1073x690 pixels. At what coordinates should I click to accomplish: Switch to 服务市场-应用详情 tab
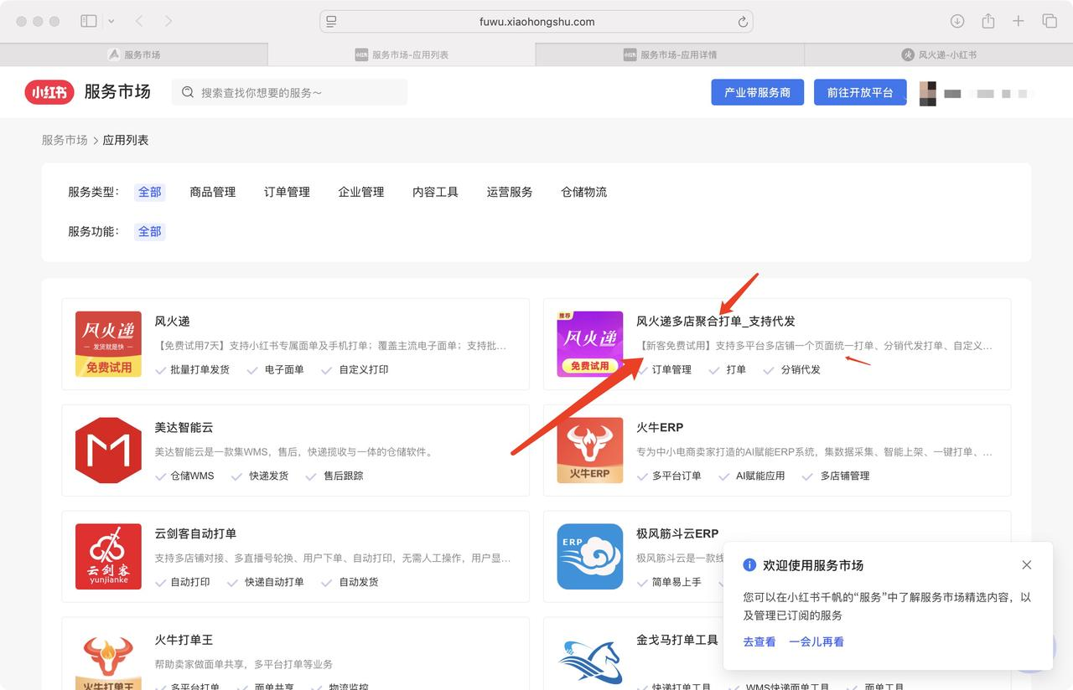click(x=670, y=54)
